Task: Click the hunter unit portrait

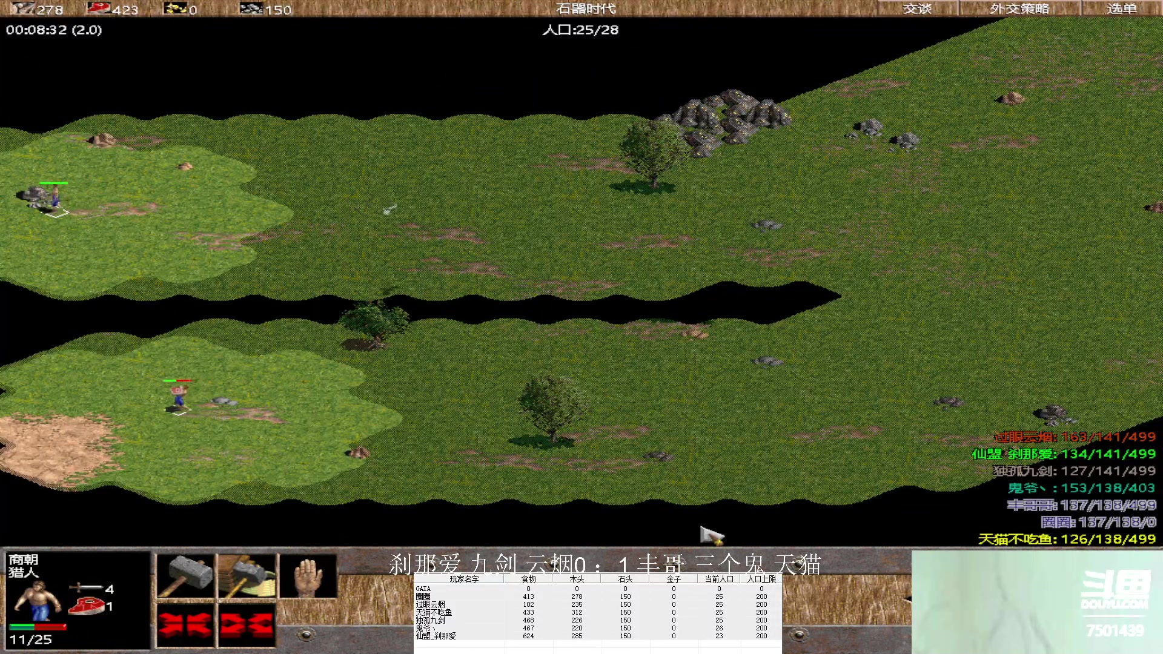Action: coord(37,601)
